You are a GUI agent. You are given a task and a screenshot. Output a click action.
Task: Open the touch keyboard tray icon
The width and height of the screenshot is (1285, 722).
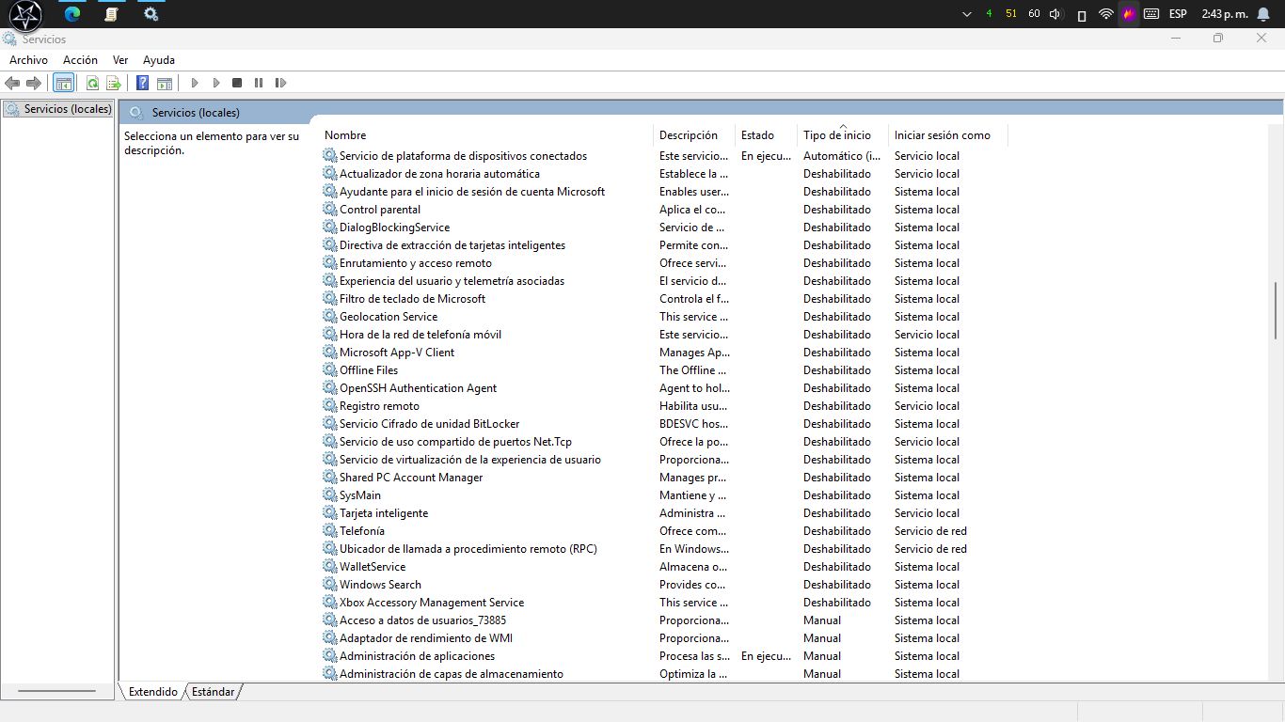[1151, 14]
